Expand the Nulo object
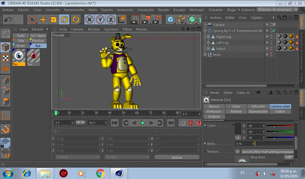The height and width of the screenshot is (179, 305). (x=205, y=55)
